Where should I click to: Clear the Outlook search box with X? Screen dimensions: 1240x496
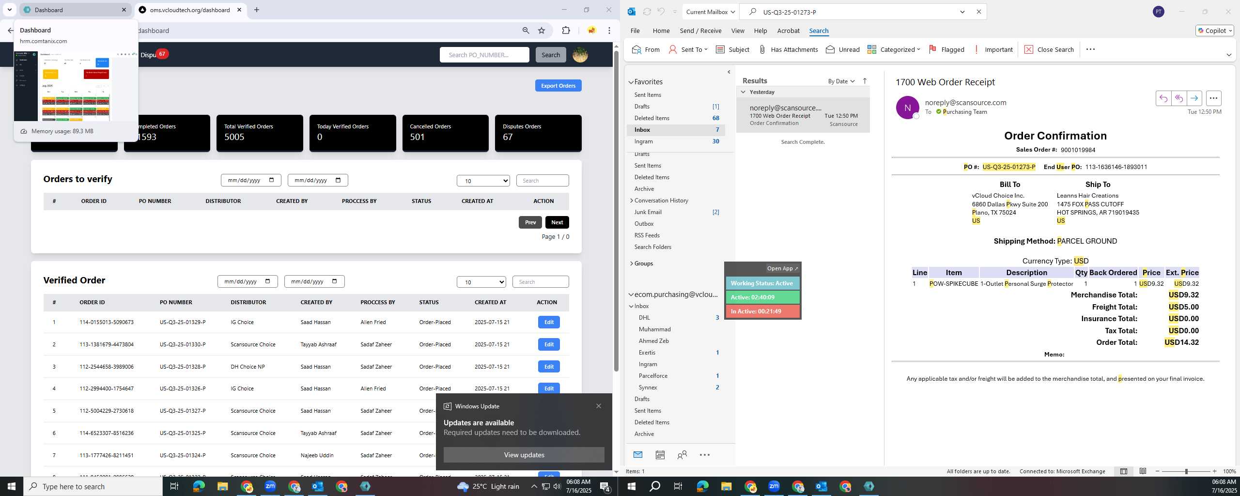[x=978, y=12]
